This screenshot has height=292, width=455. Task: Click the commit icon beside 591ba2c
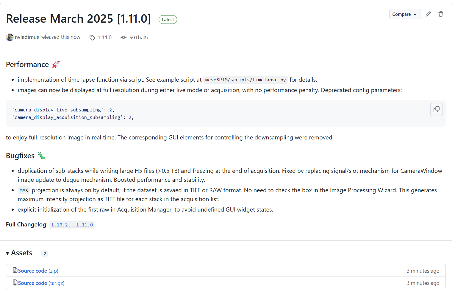pyautogui.click(x=123, y=38)
